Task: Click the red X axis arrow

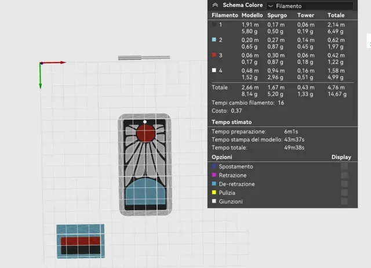Action: (54, 63)
